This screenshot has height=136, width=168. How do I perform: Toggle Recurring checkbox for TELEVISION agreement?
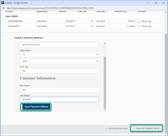[139, 26]
